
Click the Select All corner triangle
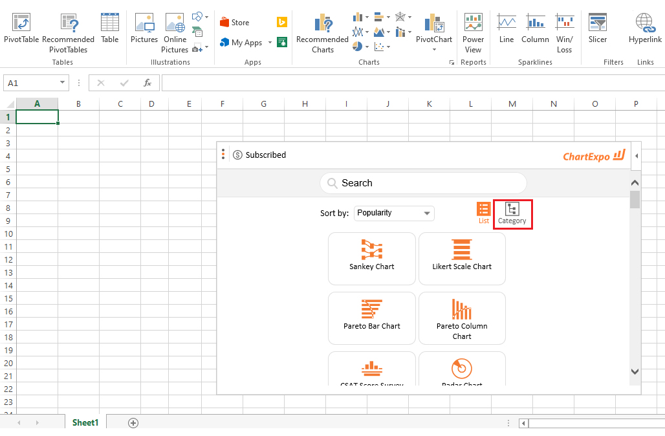click(9, 104)
